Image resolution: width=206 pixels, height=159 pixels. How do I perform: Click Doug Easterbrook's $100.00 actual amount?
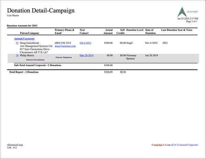click(x=108, y=43)
